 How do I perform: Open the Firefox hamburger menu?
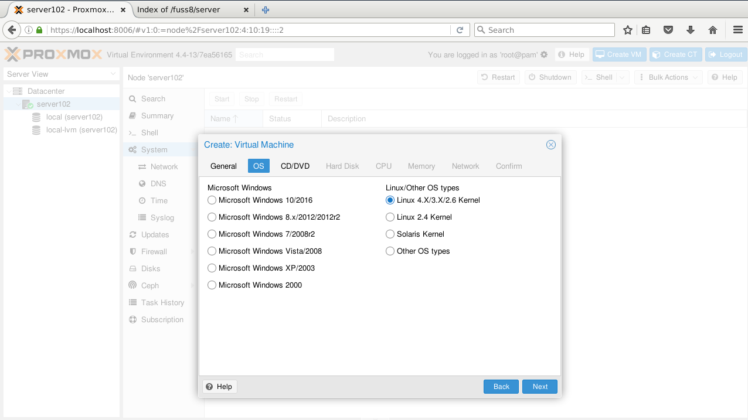coord(738,30)
